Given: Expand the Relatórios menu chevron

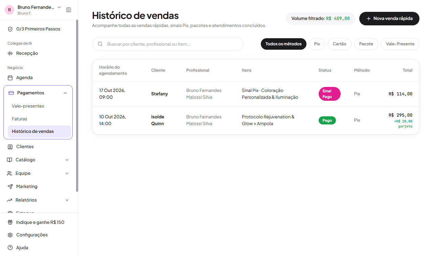Looking at the screenshot, I should (x=67, y=200).
